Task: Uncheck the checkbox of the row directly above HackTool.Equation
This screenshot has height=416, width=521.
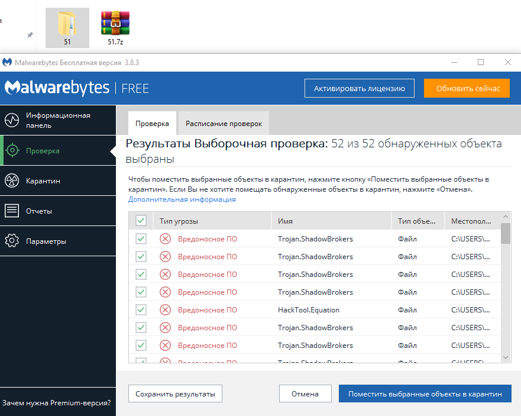Action: 141,292
